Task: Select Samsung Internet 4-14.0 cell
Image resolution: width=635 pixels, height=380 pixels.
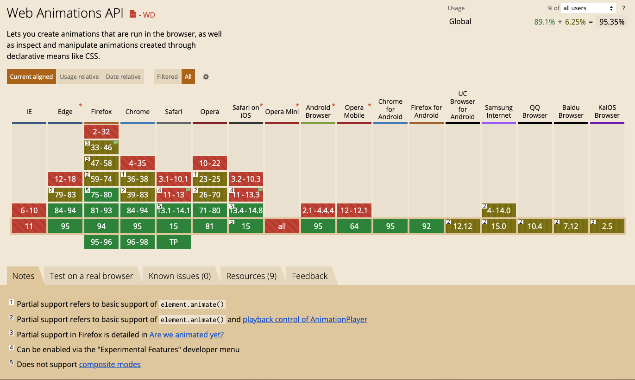Action: (499, 210)
